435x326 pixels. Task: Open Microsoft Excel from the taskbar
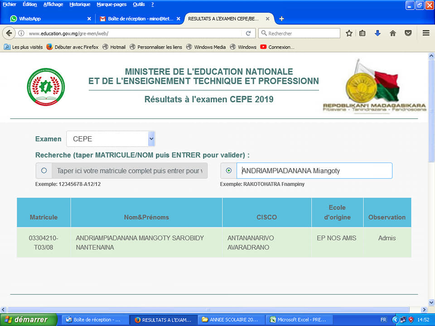tap(298, 320)
